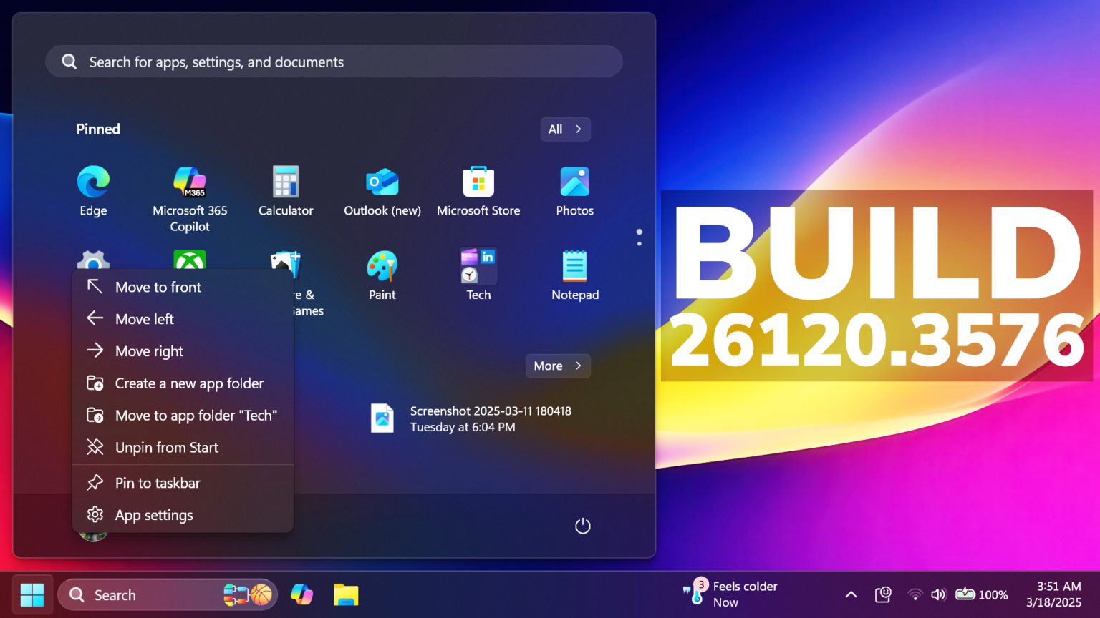Launch Copilot from the taskbar

[301, 594]
